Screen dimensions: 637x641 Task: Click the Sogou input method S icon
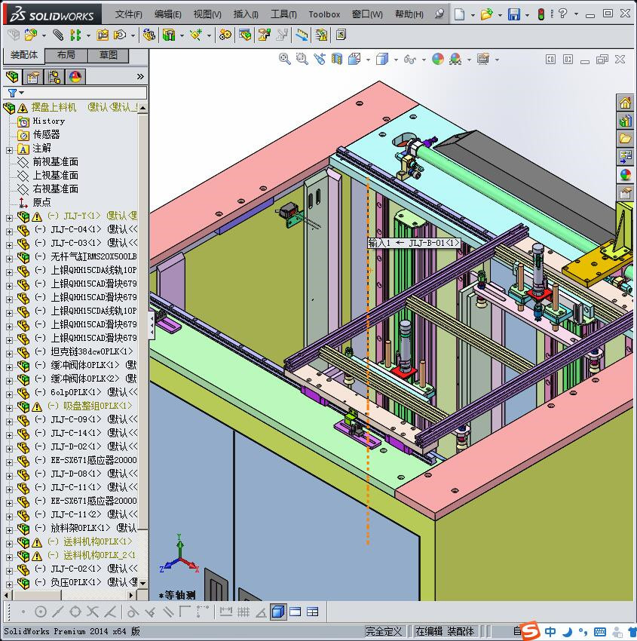530,630
